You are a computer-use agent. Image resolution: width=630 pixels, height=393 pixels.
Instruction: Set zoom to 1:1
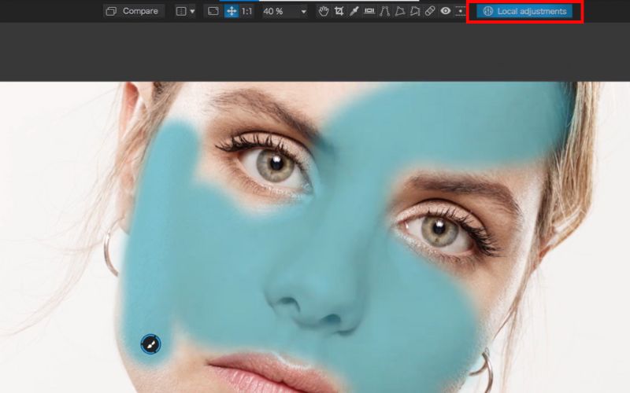(x=246, y=11)
